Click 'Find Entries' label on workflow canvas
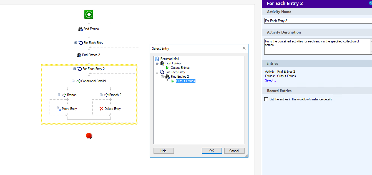The image size is (372, 175). (x=91, y=29)
